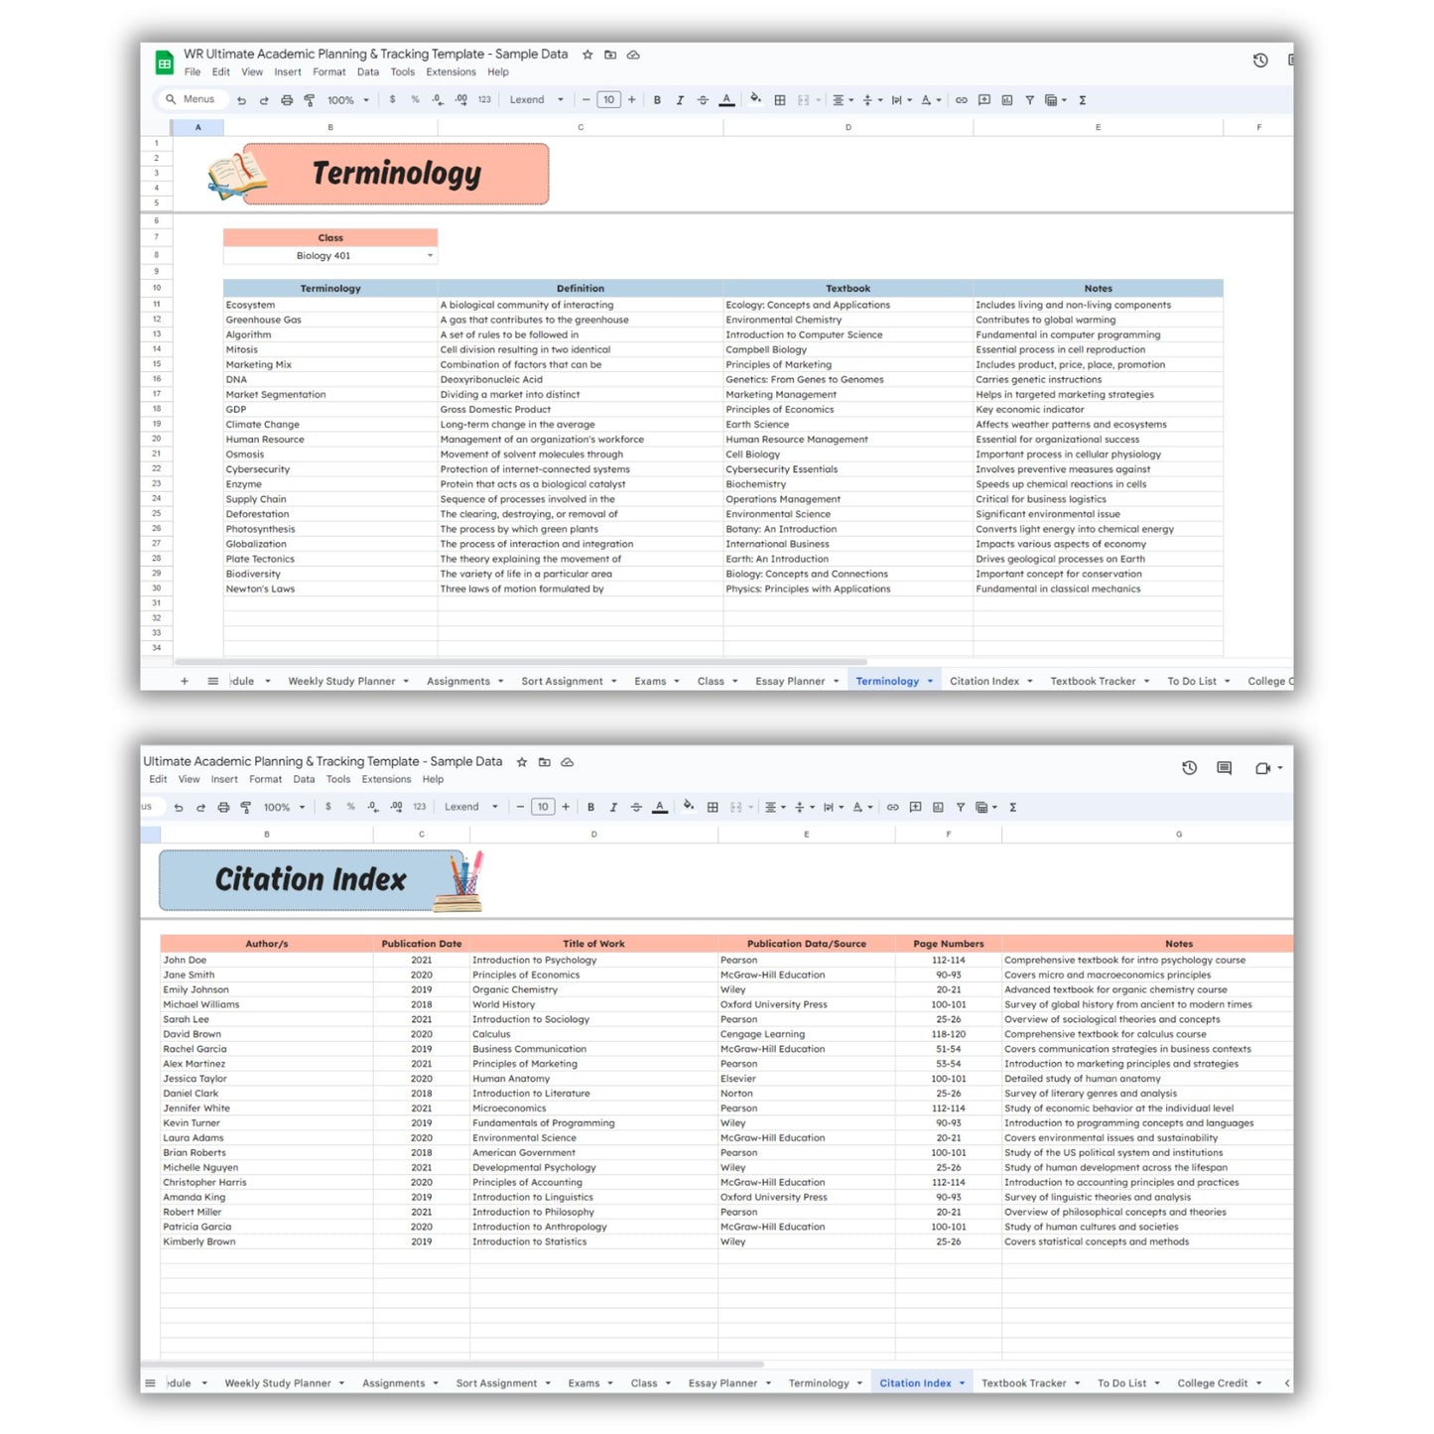The height and width of the screenshot is (1434, 1434).
Task: Open zoom 100% dropdown in Terminology toolbar
Action: click(348, 100)
